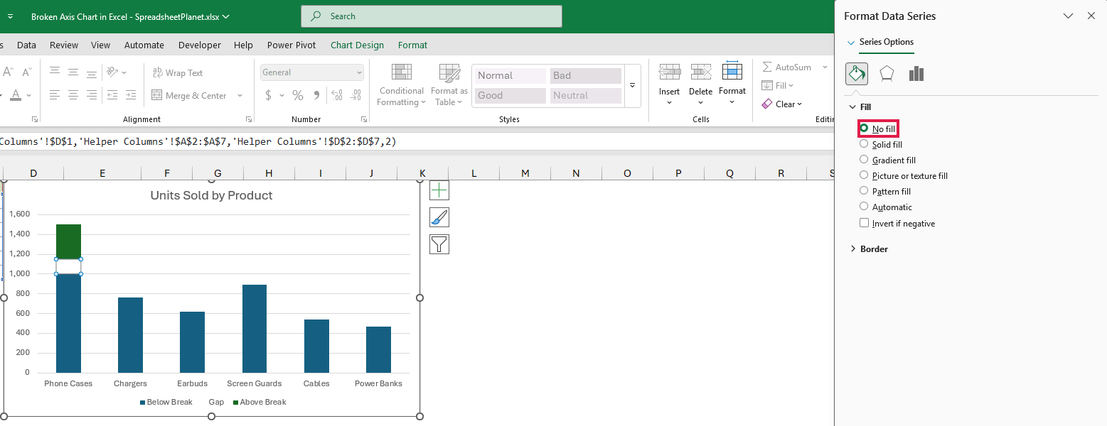This screenshot has height=426, width=1107.
Task: Apply Percent Style format
Action: point(298,95)
